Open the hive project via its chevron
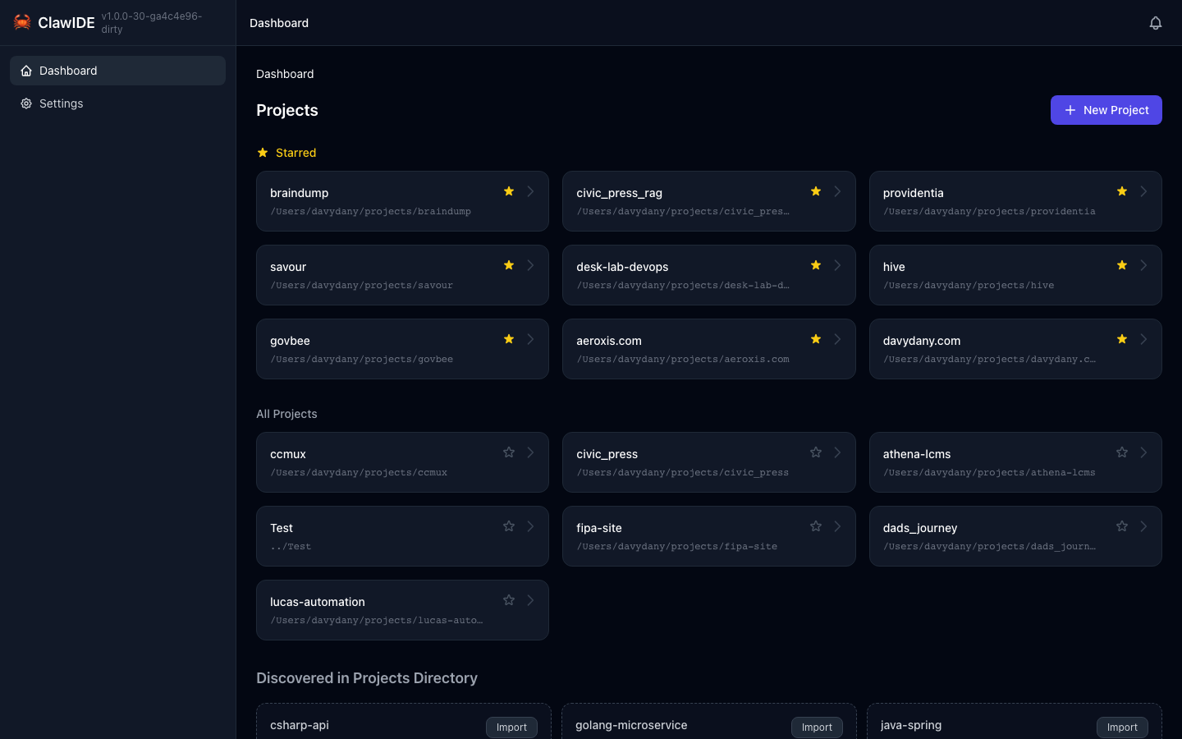 tap(1144, 264)
